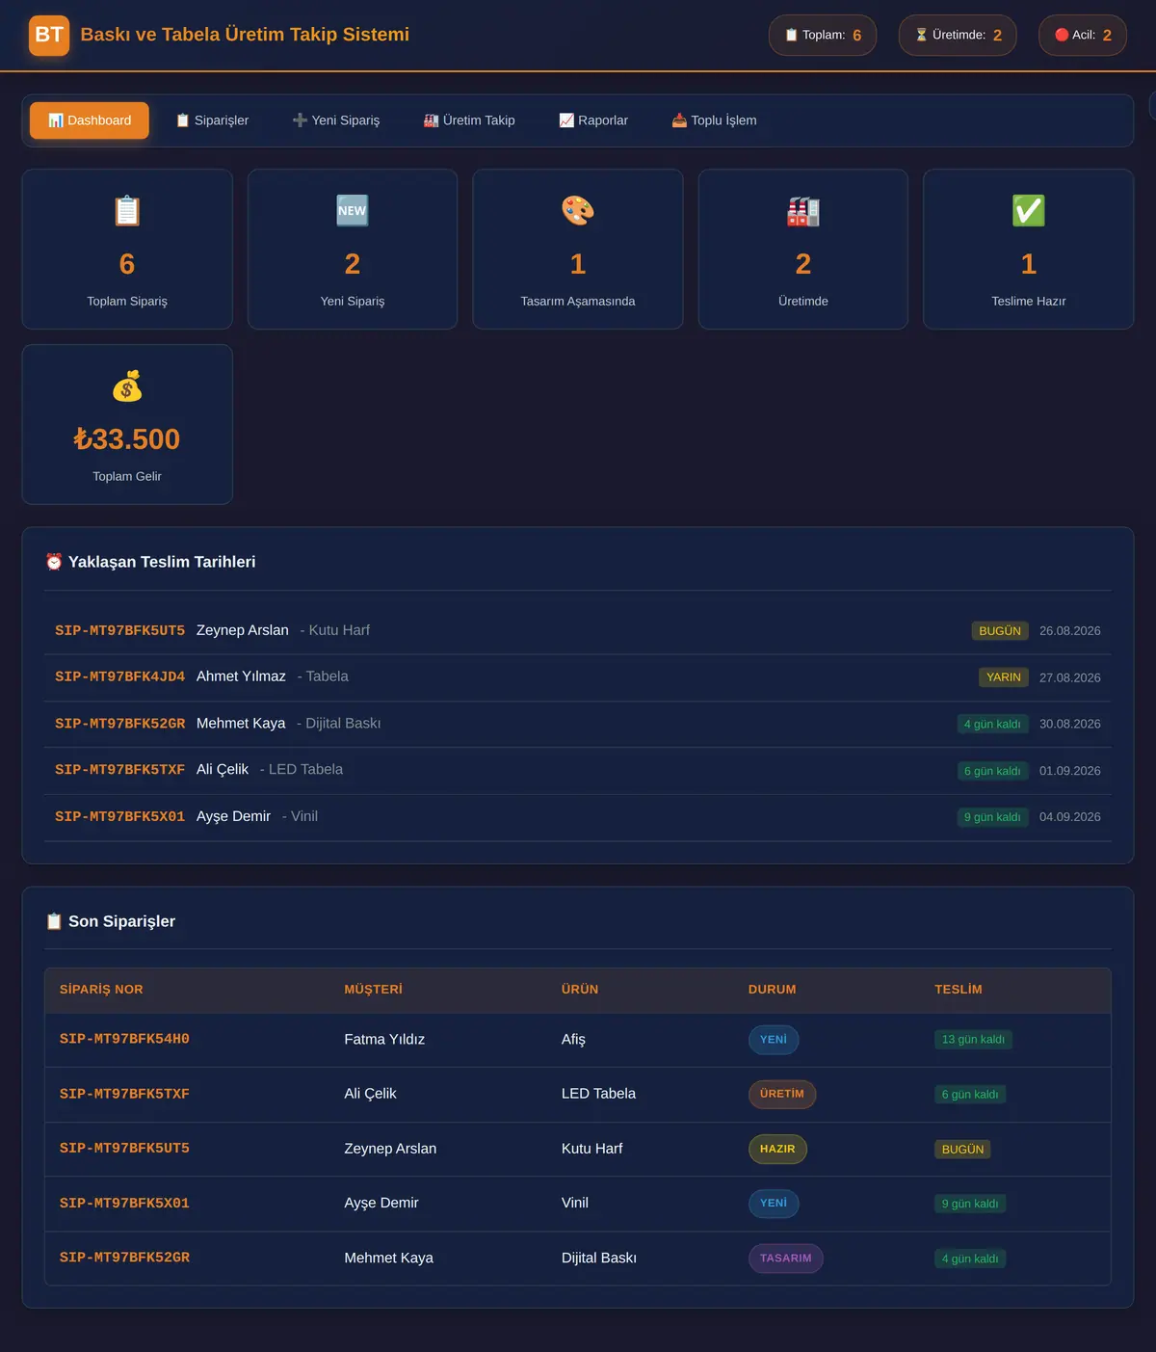Click the SİPARİŞ NOR column header
Viewport: 1156px width, 1352px height.
click(101, 990)
